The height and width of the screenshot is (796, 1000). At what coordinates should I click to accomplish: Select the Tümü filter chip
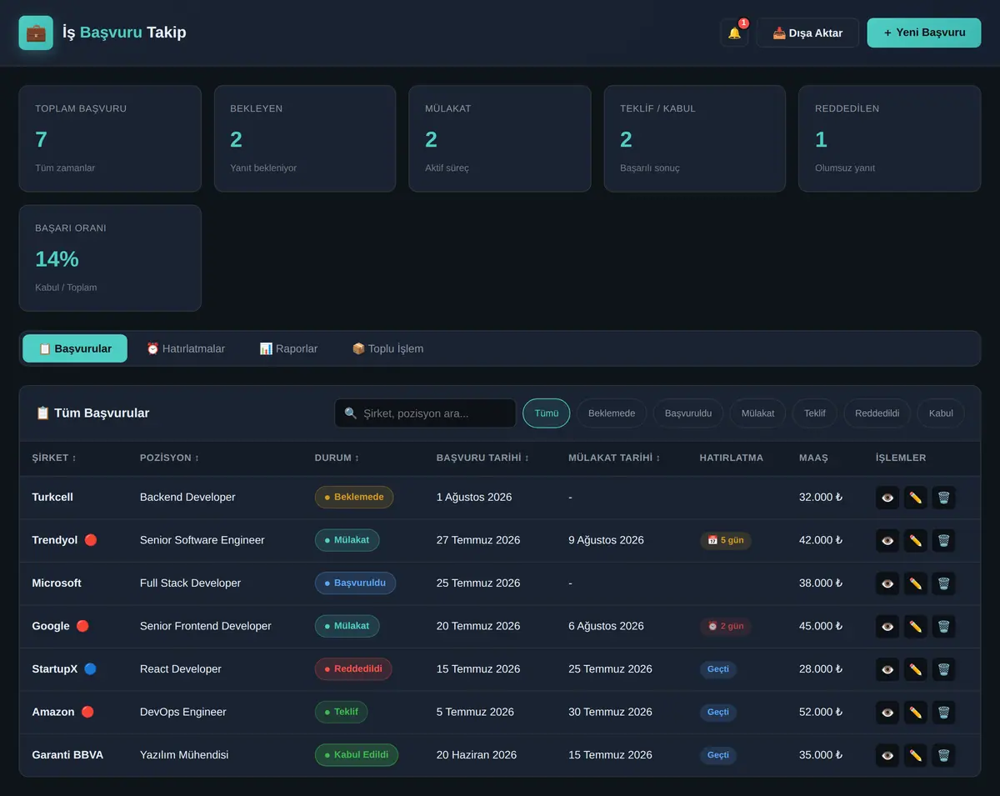547,413
